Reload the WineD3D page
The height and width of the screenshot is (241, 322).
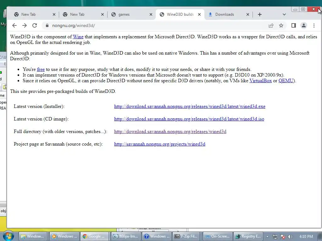point(35,25)
